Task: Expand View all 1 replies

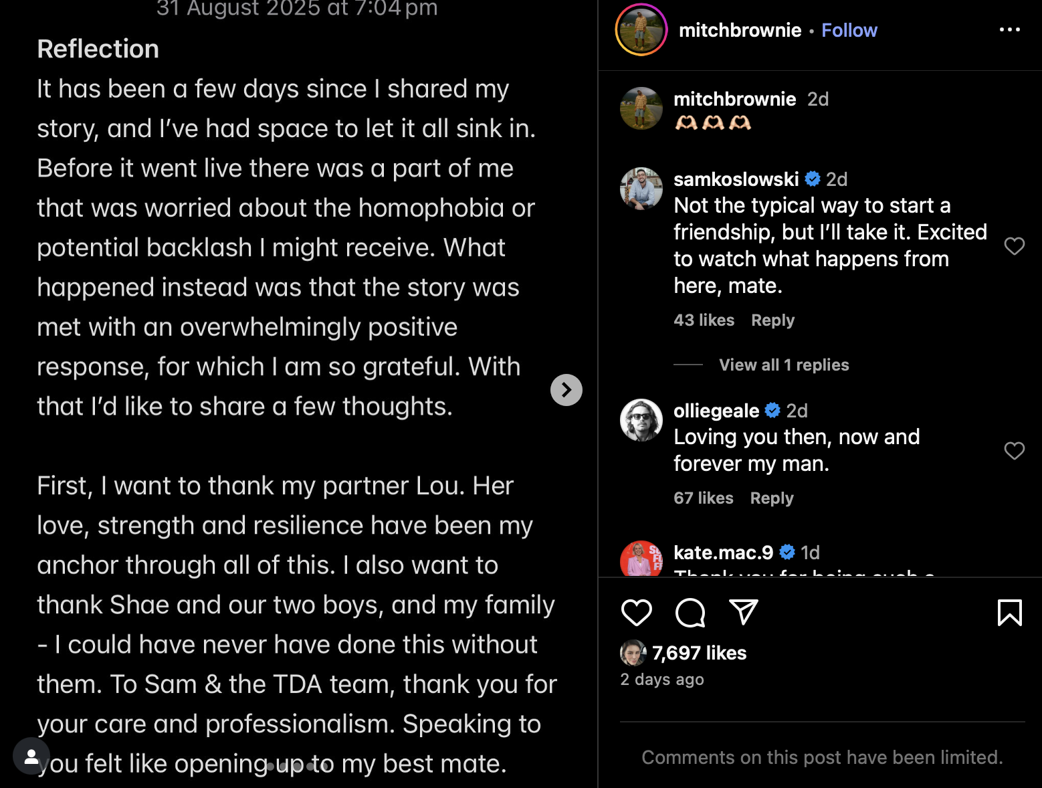Action: pos(783,365)
